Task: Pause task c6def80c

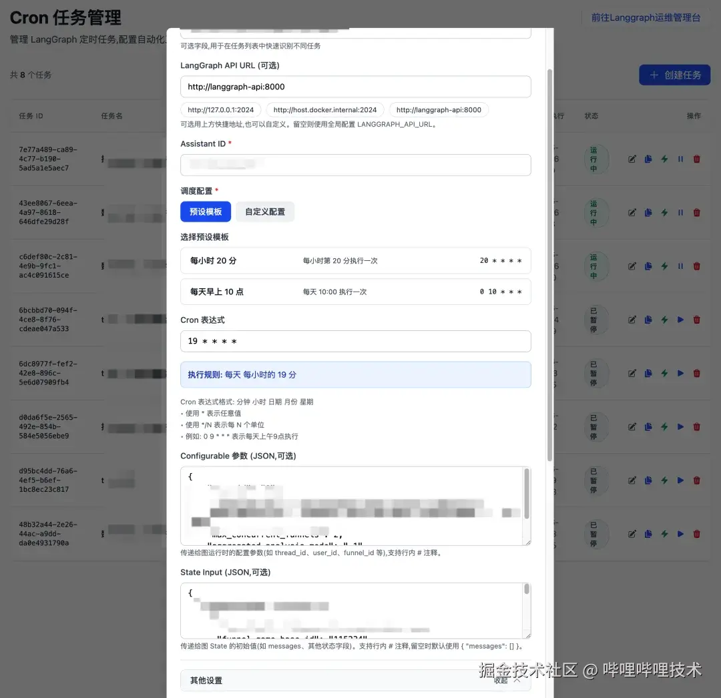Action: 680,266
